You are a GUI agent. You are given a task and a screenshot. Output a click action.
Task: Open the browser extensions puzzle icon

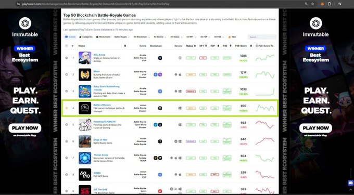point(330,4)
